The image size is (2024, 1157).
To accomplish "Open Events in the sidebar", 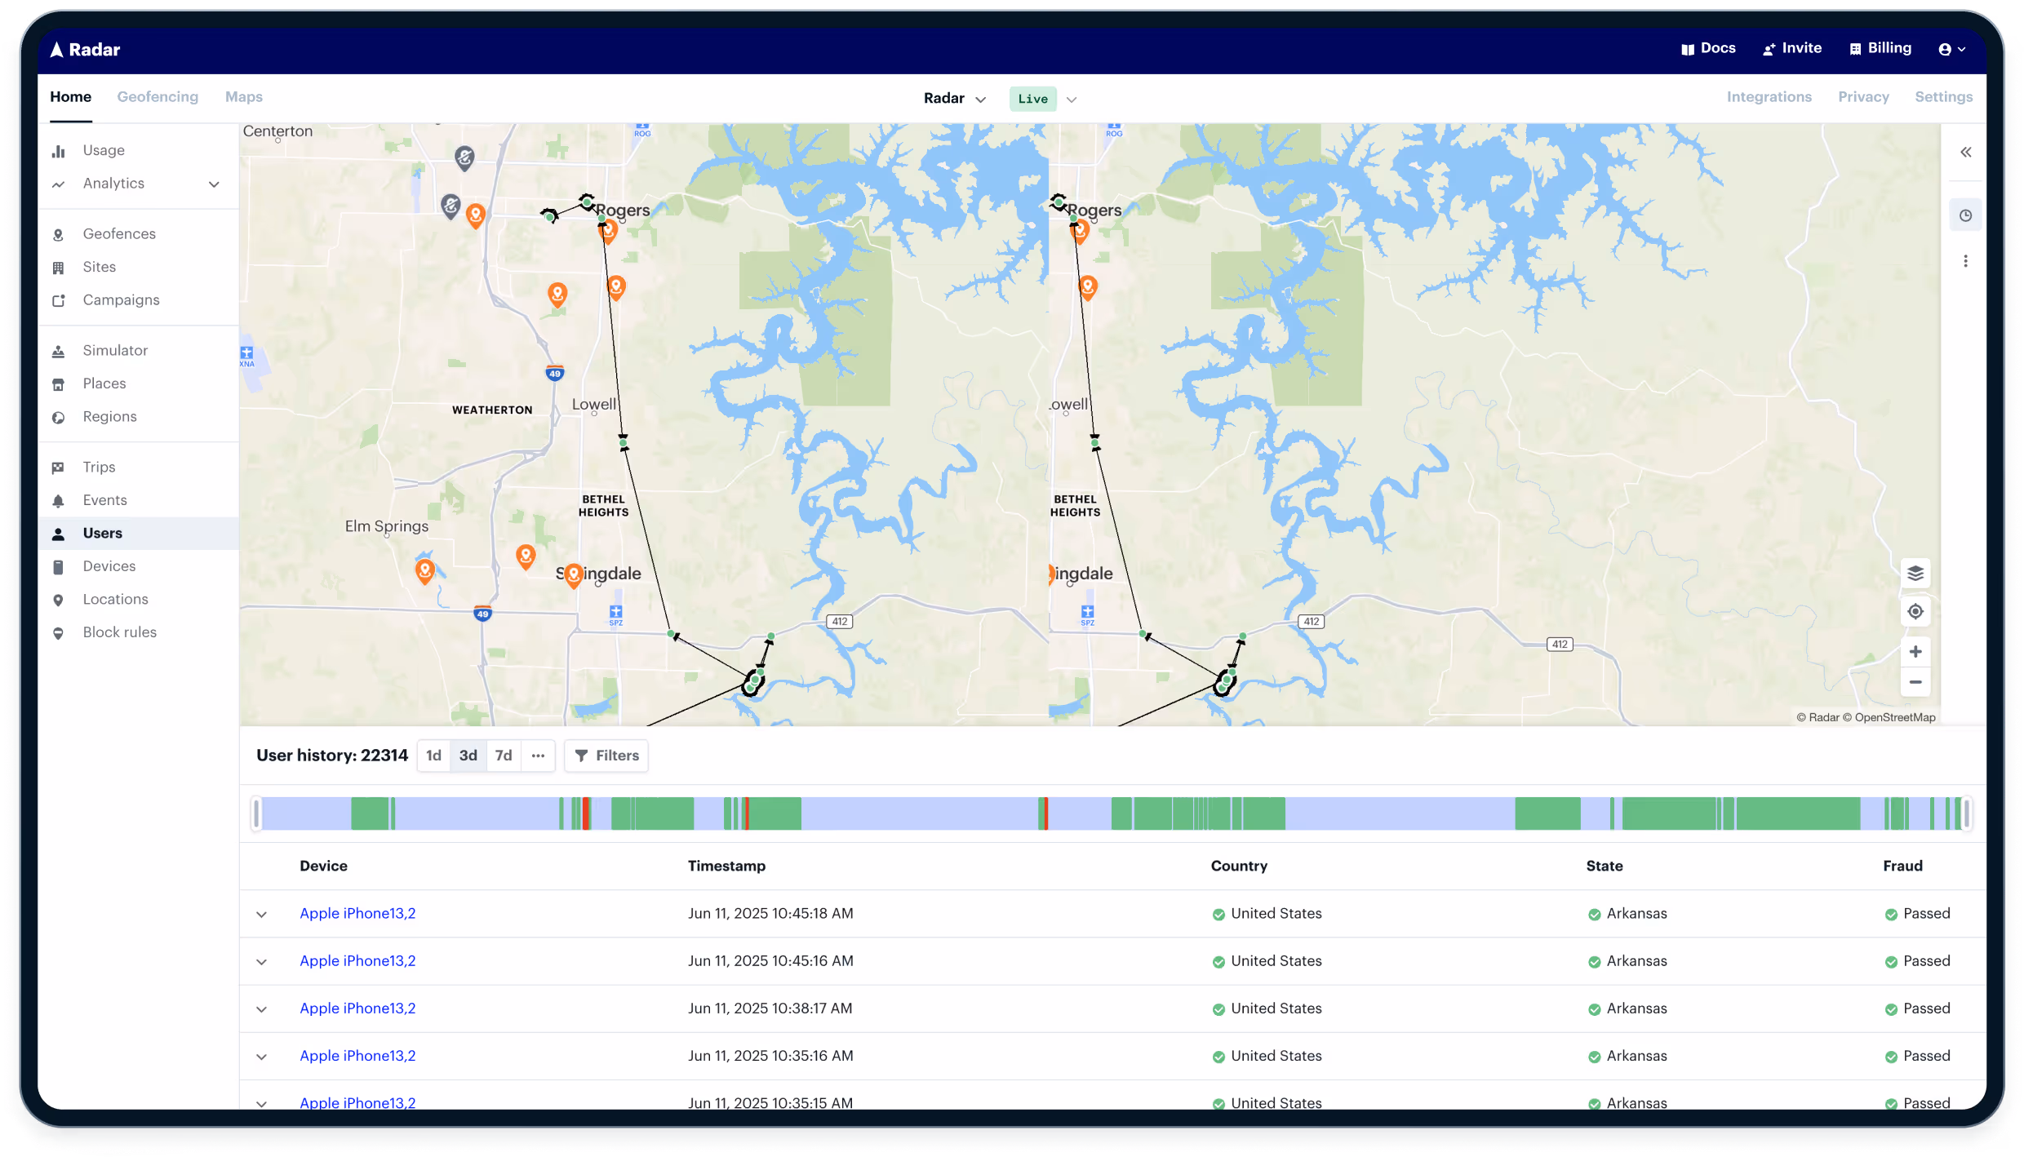I will (x=104, y=500).
